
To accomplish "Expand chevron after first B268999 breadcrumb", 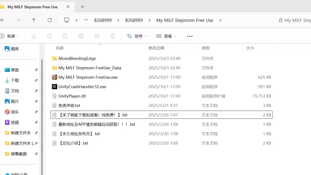I will (118, 20).
